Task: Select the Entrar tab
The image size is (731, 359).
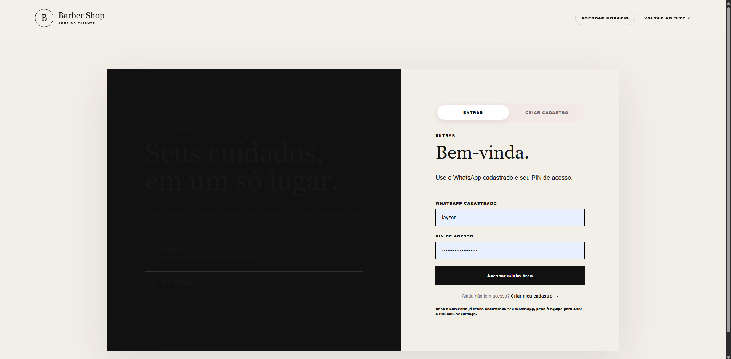Action: pyautogui.click(x=473, y=112)
